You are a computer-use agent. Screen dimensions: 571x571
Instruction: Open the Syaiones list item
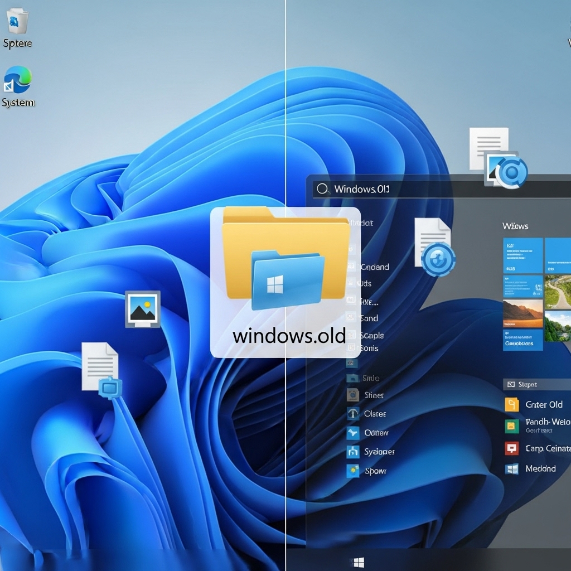coord(379,452)
